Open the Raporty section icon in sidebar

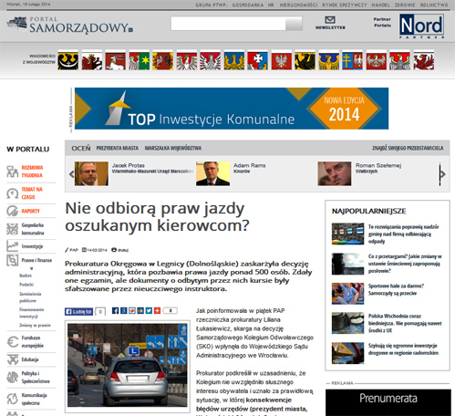pos(13,211)
